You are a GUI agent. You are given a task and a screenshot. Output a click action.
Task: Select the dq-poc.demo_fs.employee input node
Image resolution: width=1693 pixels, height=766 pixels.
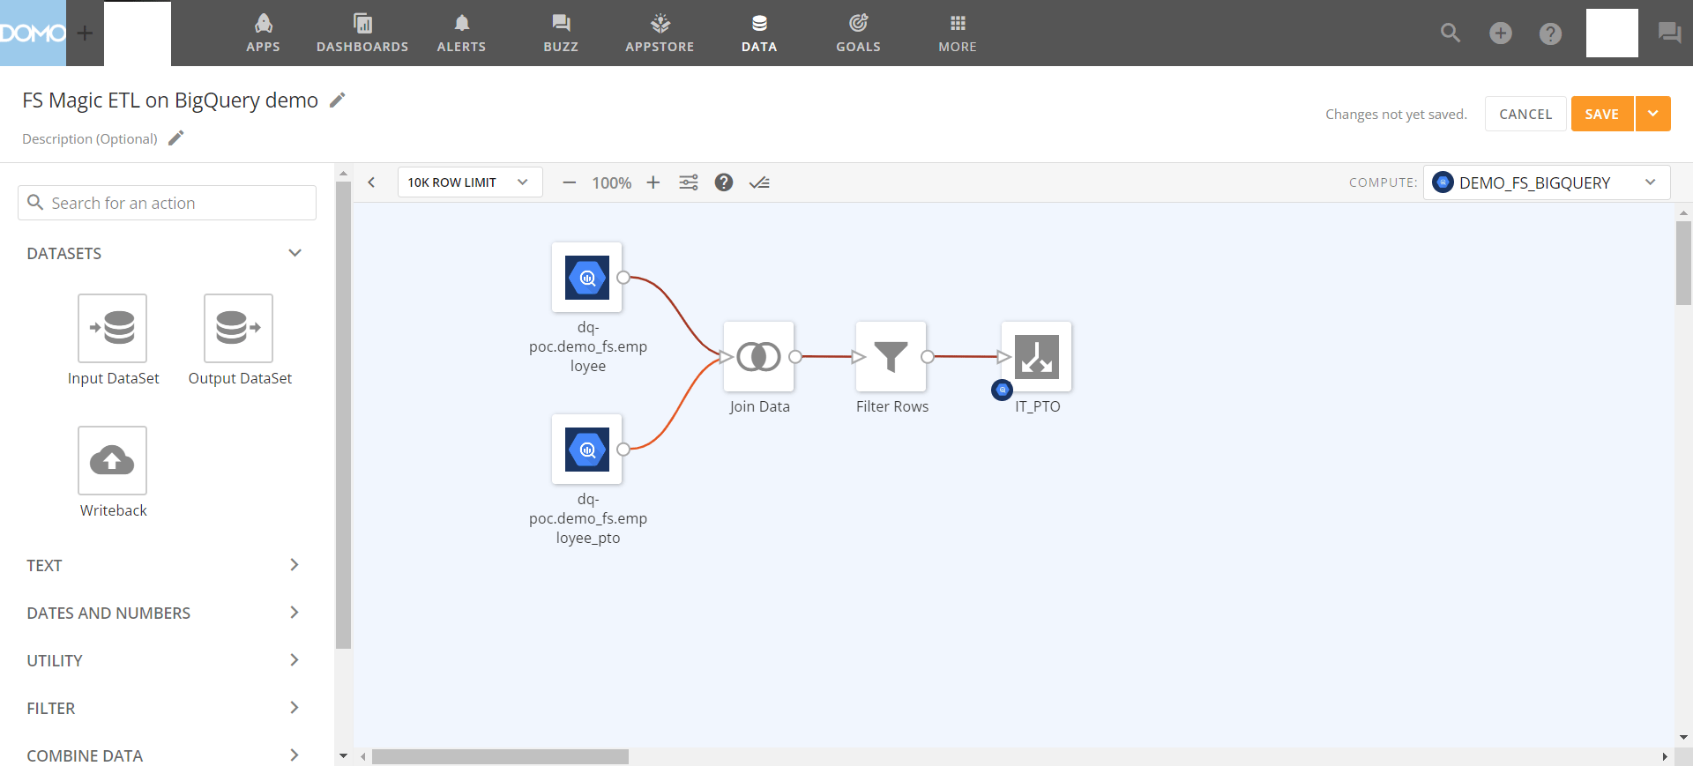(x=587, y=278)
